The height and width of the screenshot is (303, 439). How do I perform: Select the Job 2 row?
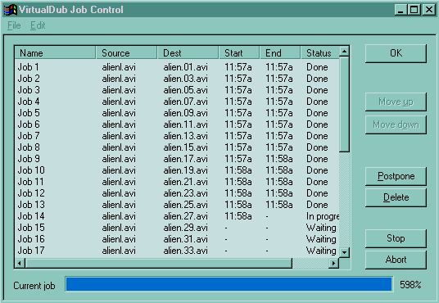pos(177,79)
